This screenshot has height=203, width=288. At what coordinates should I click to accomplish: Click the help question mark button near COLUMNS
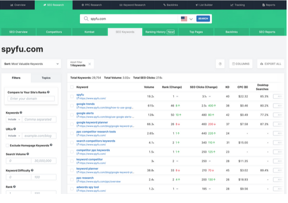(220, 64)
